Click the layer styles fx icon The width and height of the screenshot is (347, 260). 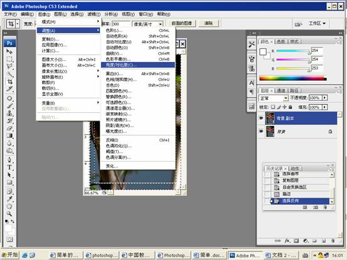pos(287,241)
